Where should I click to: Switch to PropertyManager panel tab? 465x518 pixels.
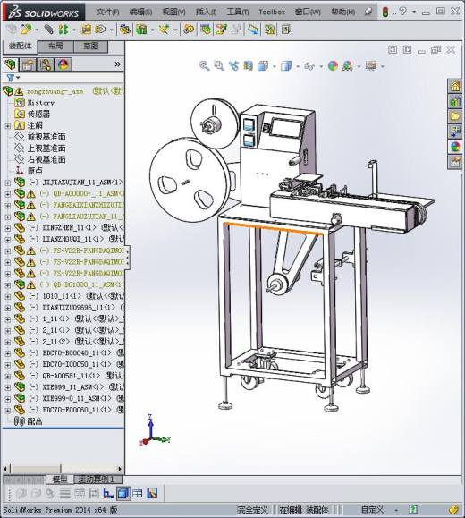pos(28,64)
